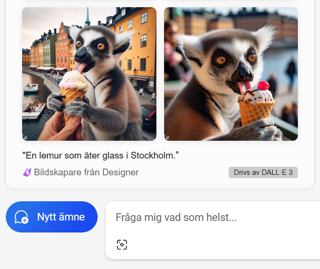Image resolution: width=320 pixels, height=269 pixels.
Task: Open the right generated lemur image
Action: click(231, 74)
